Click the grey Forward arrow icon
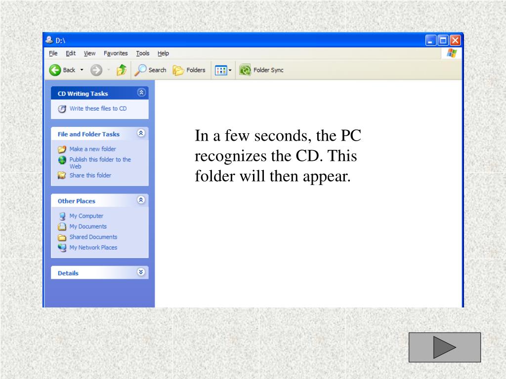The width and height of the screenshot is (506, 379). click(96, 70)
